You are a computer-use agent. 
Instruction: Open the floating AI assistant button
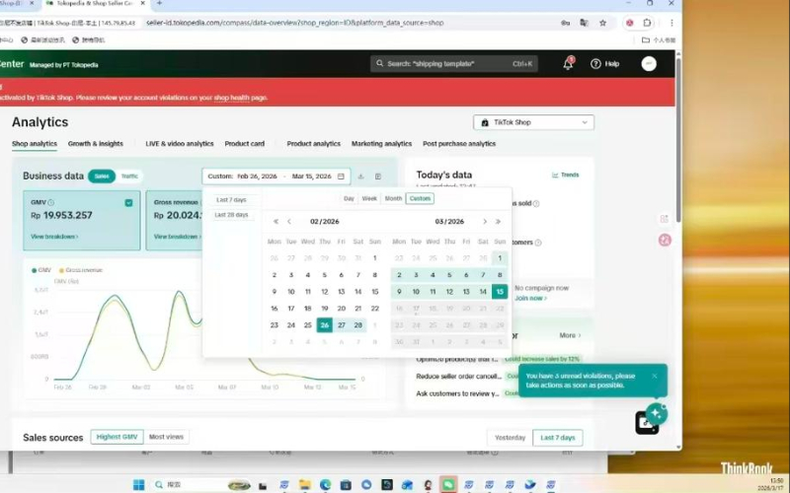click(656, 413)
